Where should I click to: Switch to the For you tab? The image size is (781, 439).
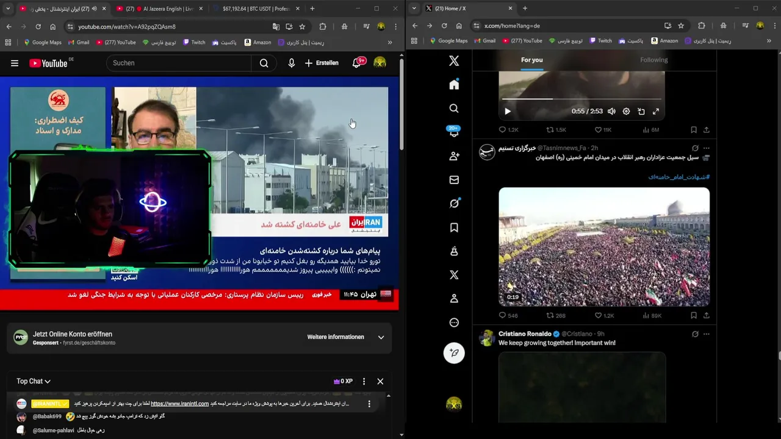tap(531, 60)
